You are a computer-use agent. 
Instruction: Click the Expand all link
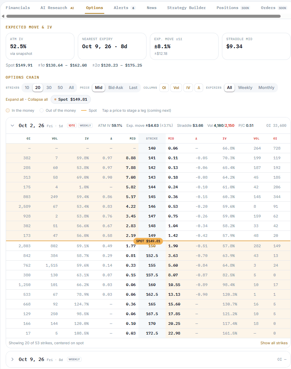pos(15,99)
